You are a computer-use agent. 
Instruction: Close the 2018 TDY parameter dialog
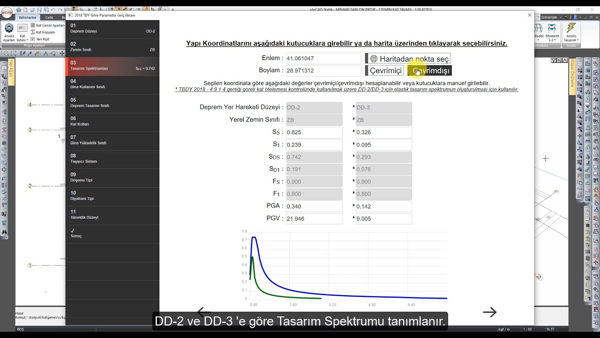pos(530,15)
